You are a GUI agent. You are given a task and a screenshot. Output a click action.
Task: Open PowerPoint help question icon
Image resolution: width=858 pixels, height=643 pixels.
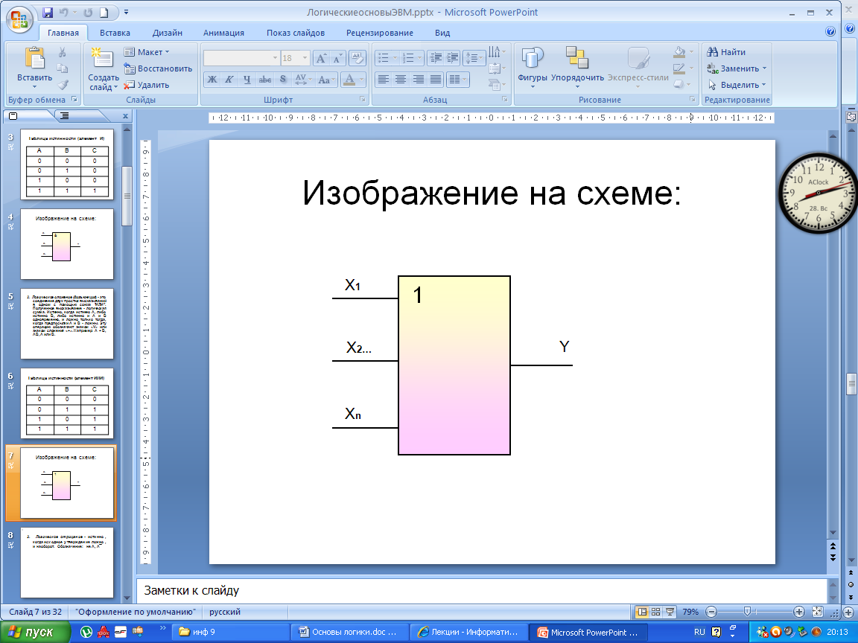(x=830, y=32)
